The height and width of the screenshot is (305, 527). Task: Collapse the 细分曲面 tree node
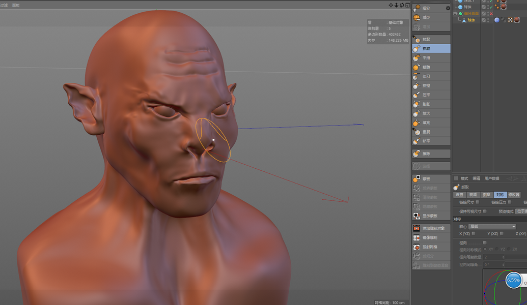click(455, 14)
